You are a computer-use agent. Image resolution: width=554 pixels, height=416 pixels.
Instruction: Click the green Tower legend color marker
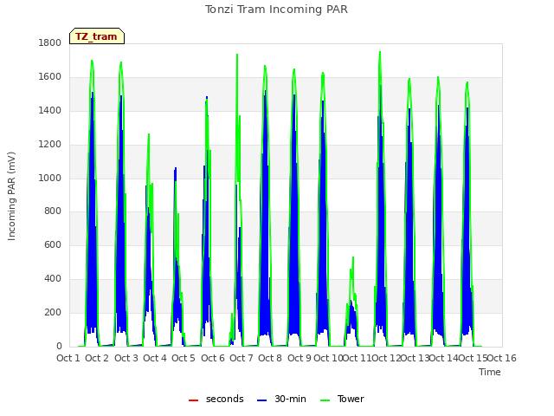point(325,400)
